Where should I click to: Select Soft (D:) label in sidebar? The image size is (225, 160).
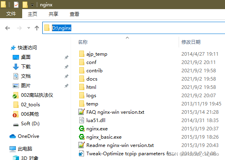tap(30, 124)
